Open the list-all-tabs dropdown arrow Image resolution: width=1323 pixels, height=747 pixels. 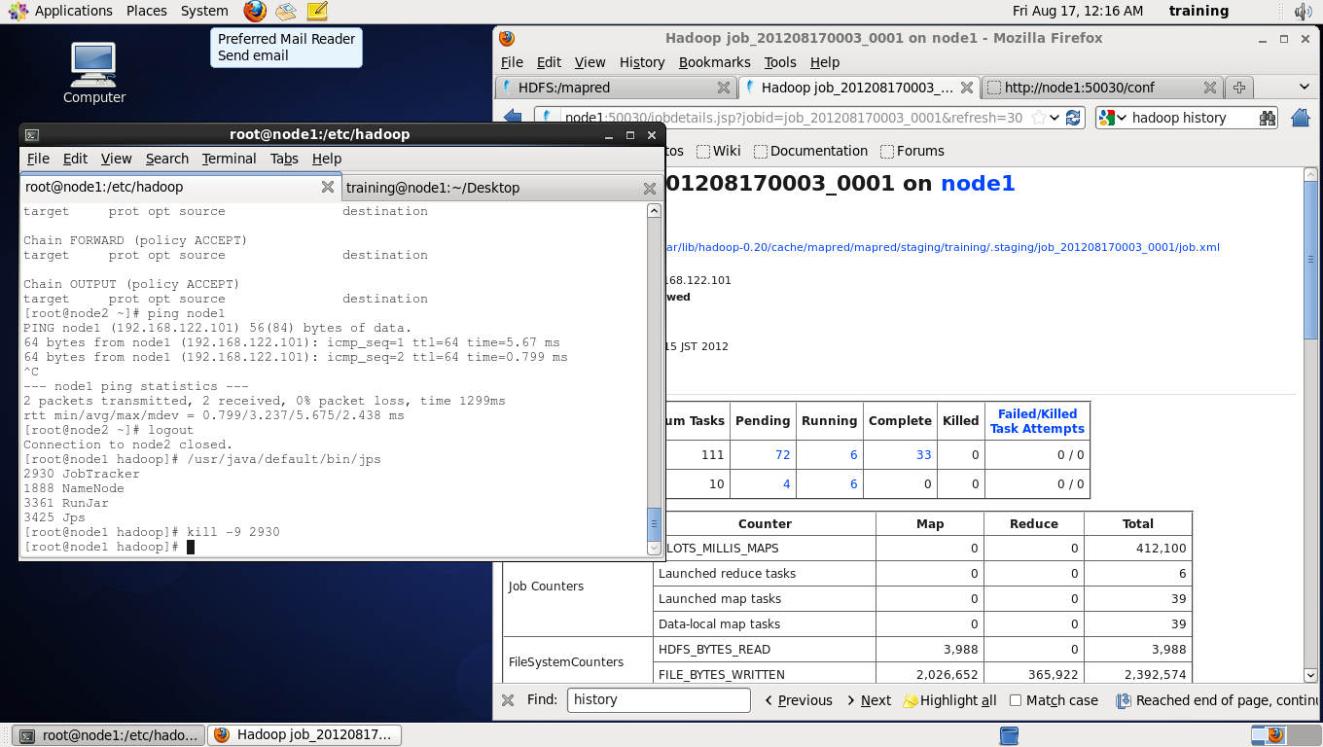pyautogui.click(x=1305, y=88)
